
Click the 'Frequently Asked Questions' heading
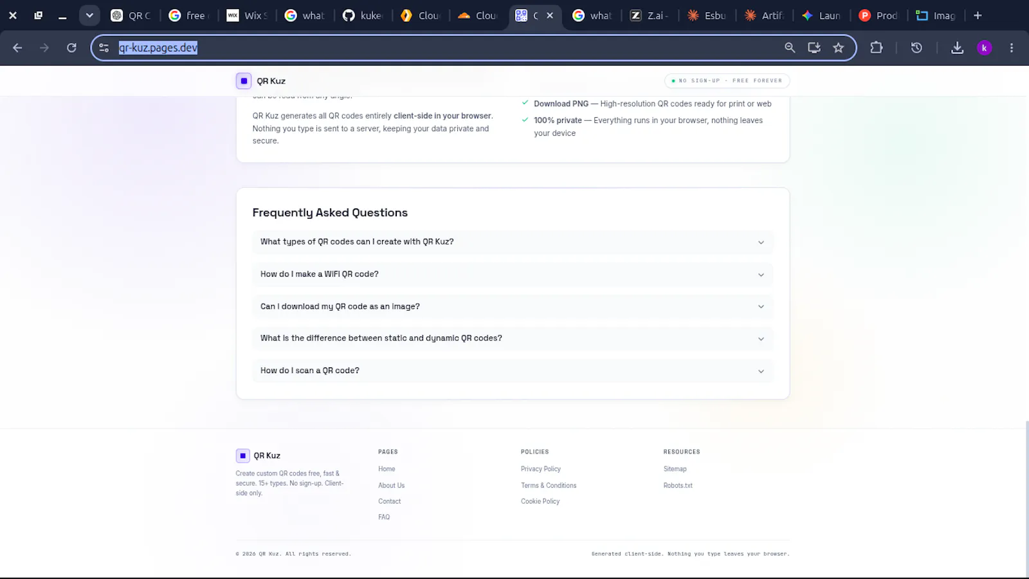pos(330,213)
